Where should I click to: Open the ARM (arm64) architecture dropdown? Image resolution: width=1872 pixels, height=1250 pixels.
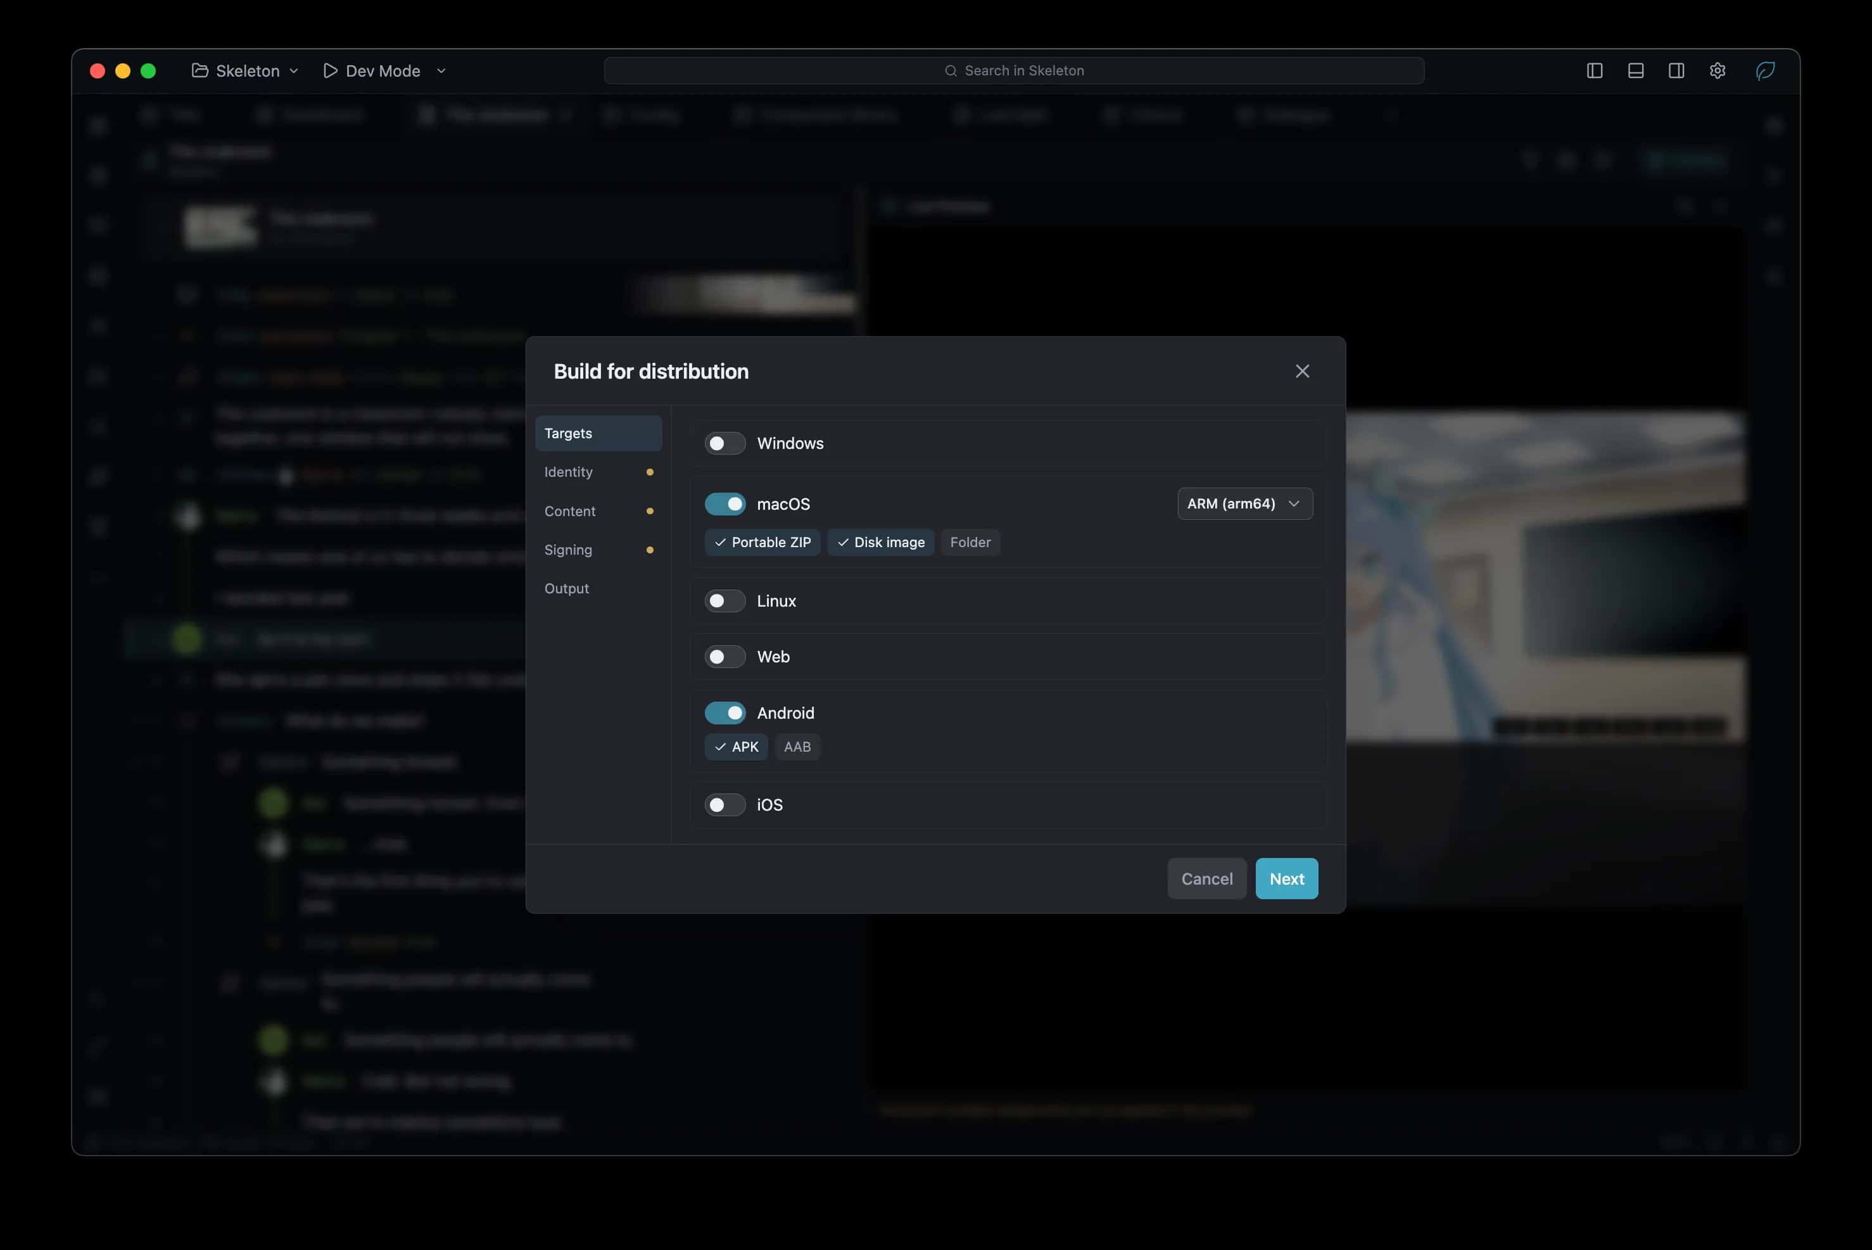[1244, 504]
